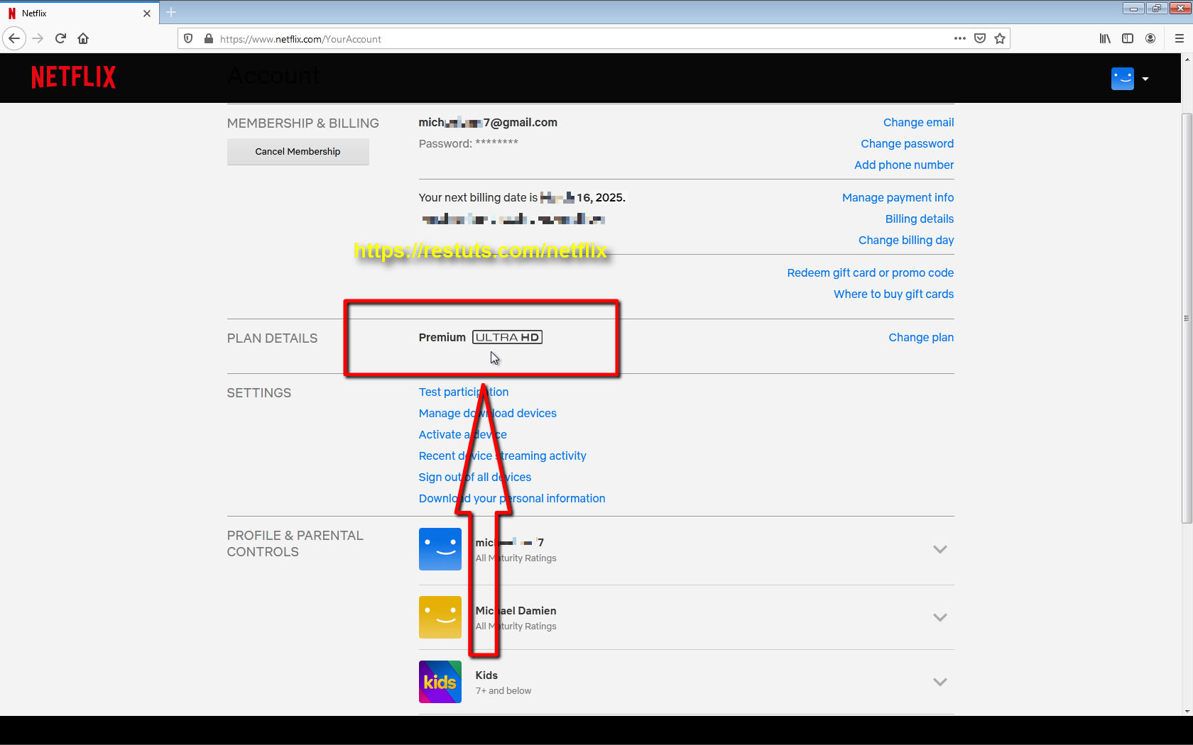Click the page vertical scrollbar

coord(1187,319)
